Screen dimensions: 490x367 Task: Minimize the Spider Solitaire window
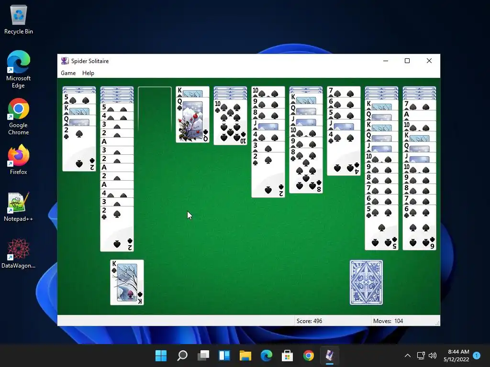pos(386,61)
